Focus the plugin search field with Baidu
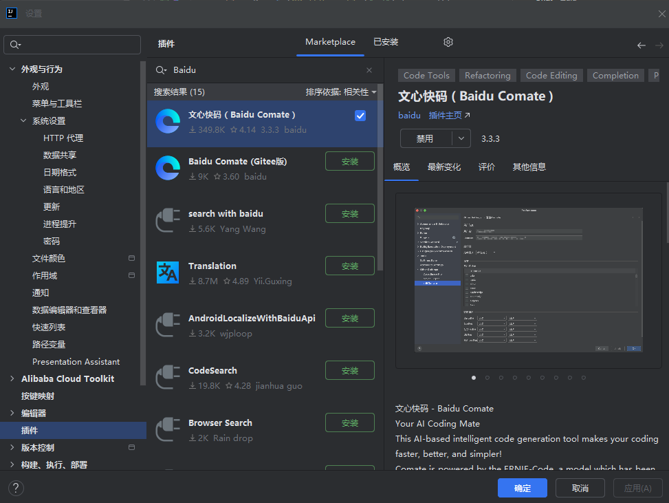The height and width of the screenshot is (503, 669). 265,70
